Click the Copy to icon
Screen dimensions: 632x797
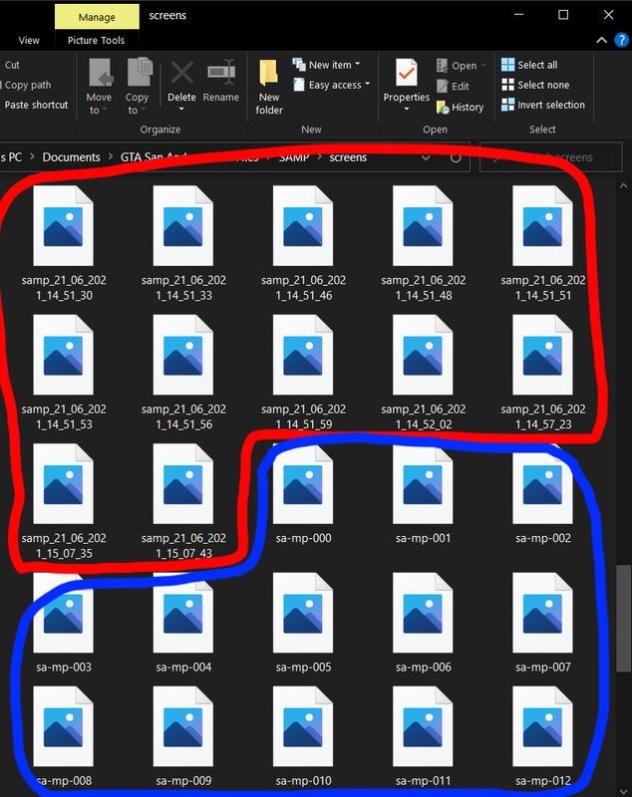(138, 86)
